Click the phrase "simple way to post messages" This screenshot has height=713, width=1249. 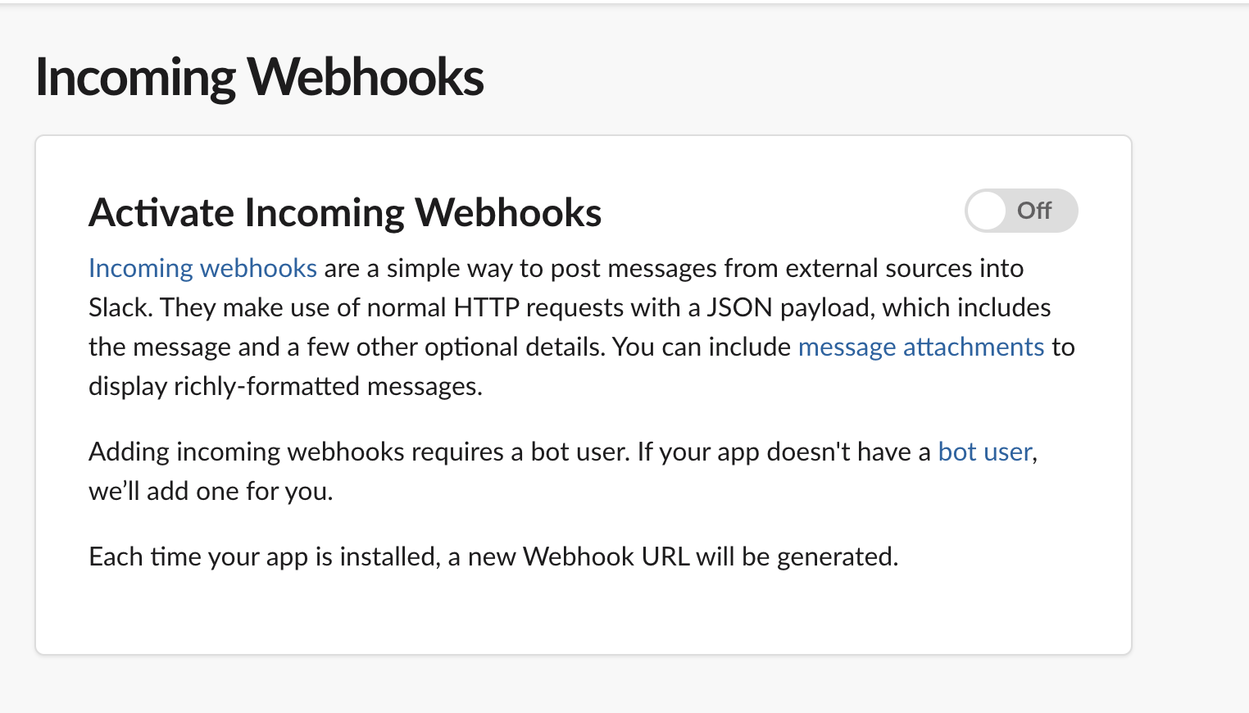(x=552, y=268)
